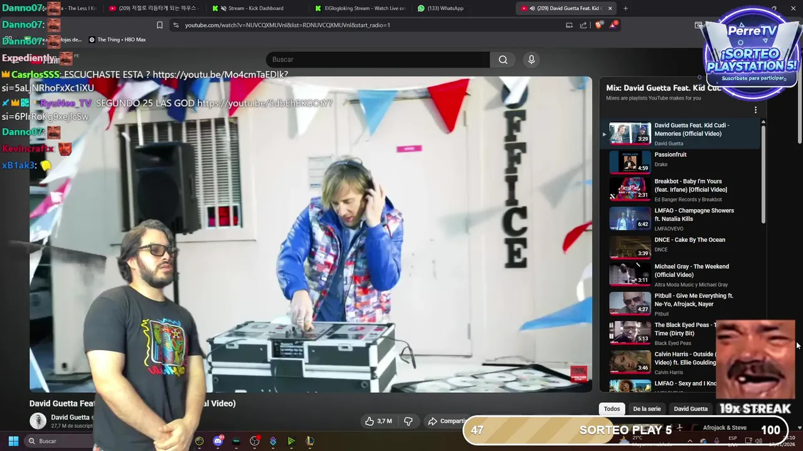
Task: Open David Guetta channel avatar below video
Action: (x=38, y=421)
